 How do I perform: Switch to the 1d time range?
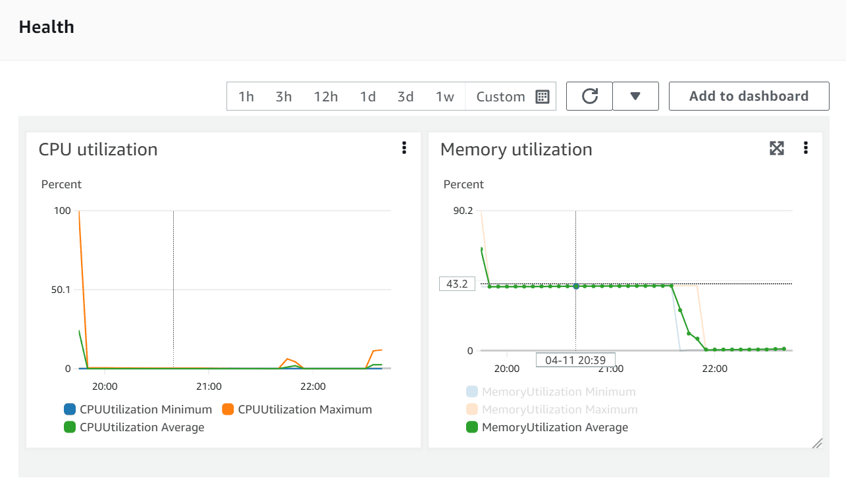point(367,96)
